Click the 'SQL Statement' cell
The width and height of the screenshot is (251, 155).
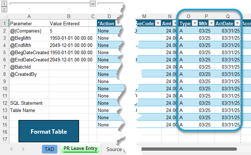[29, 103]
